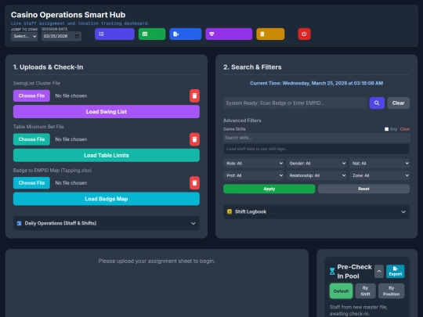This screenshot has width=423, height=317.
Task: Click the yellow Shift Logbook book icon
Action: coord(230,211)
